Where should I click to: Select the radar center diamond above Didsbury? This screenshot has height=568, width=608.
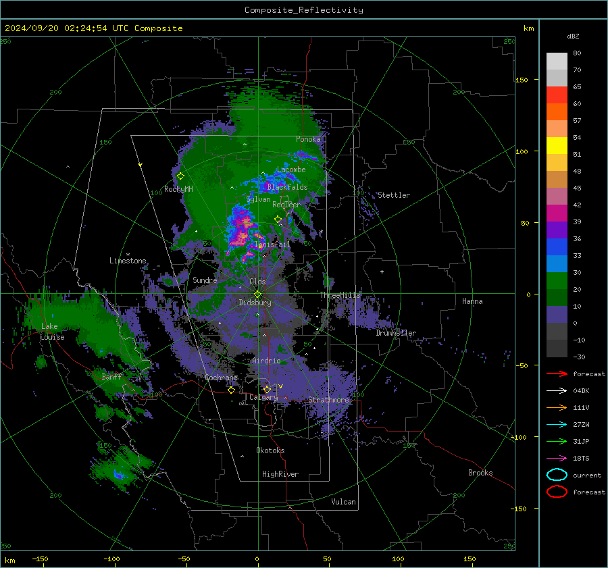(257, 294)
